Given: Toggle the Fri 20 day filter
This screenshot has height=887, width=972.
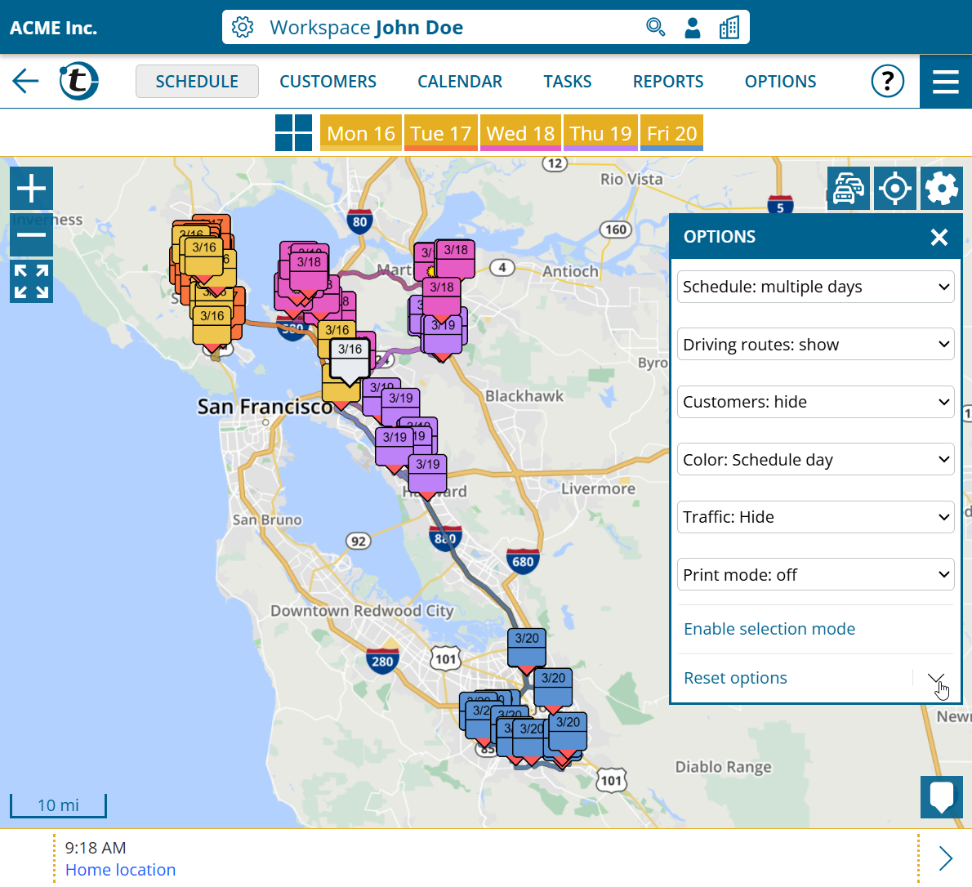Looking at the screenshot, I should pyautogui.click(x=671, y=133).
